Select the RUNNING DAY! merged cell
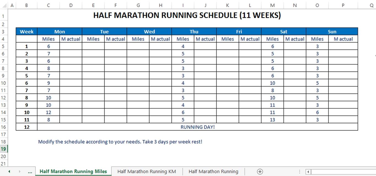The width and height of the screenshot is (376, 176). [x=198, y=127]
